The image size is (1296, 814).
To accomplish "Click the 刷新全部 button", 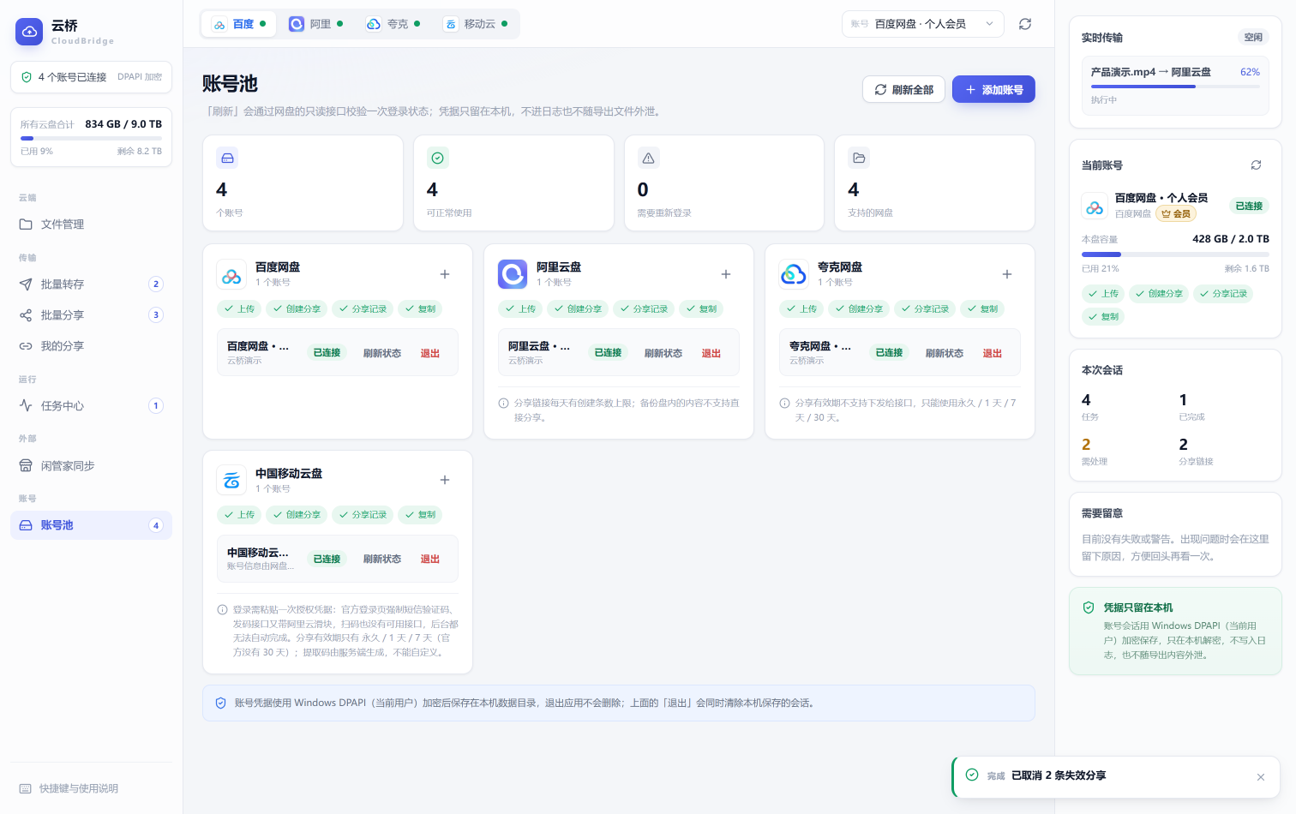I will (x=903, y=90).
